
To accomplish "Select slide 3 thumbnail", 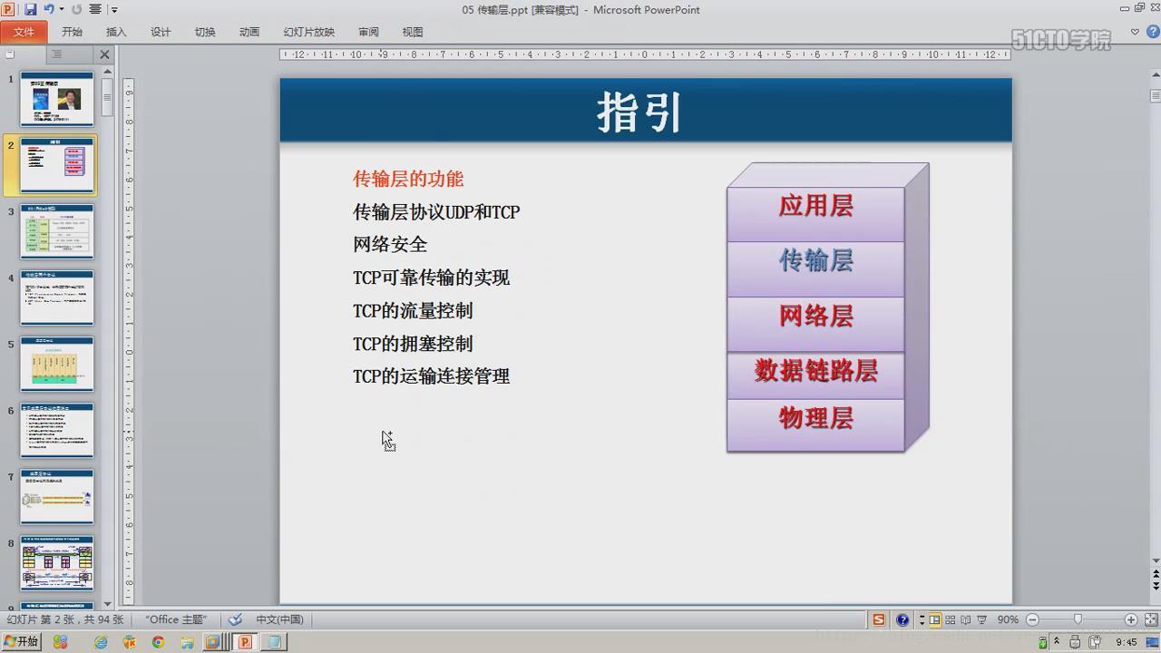I will [x=57, y=231].
